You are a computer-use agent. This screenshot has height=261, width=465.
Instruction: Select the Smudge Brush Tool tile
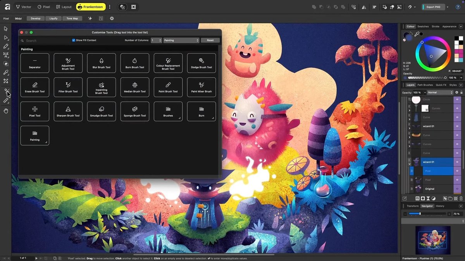tap(102, 111)
